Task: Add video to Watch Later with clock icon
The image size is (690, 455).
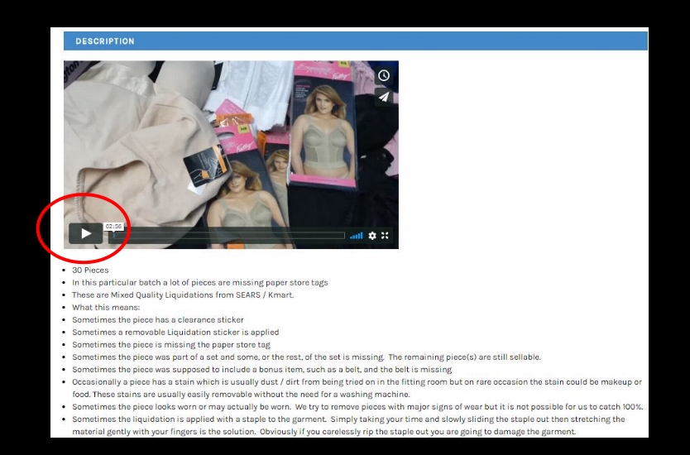Action: (x=384, y=75)
